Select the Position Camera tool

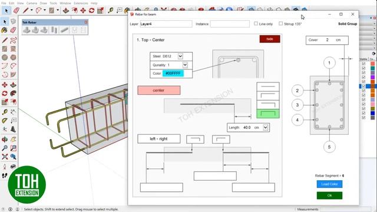(5, 167)
